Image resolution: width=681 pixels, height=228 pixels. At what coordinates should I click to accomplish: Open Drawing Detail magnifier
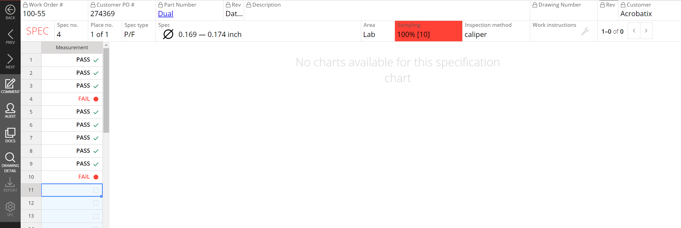(10, 158)
